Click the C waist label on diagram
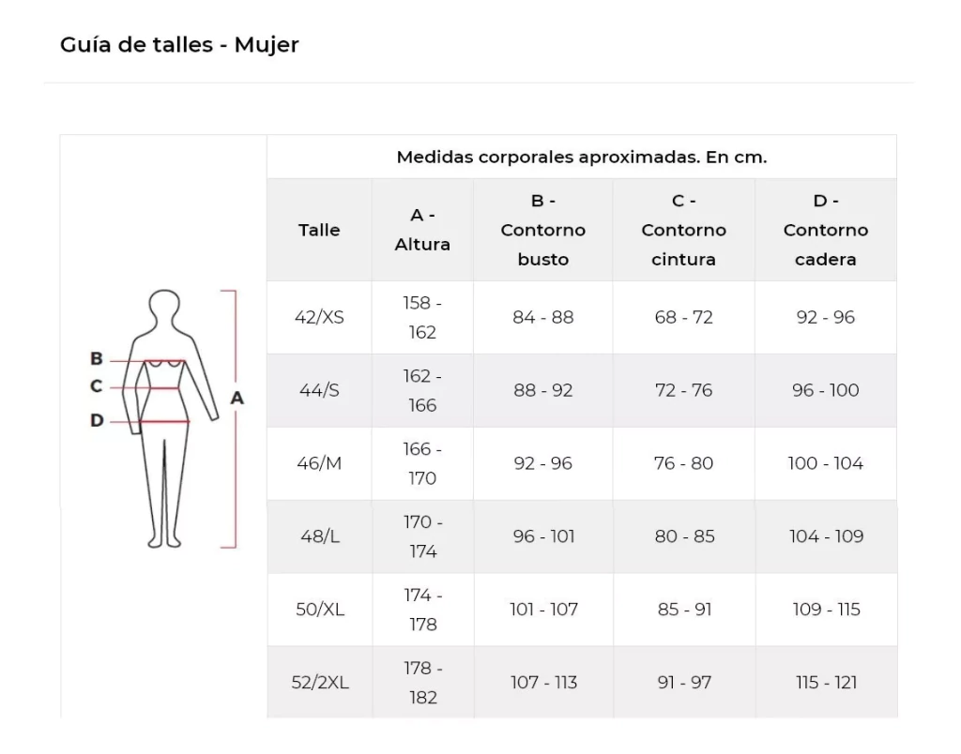961x754 pixels. [x=97, y=386]
